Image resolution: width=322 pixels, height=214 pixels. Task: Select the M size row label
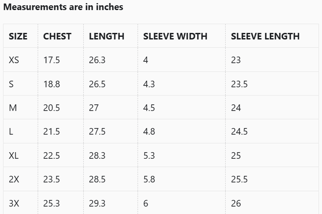[13, 108]
